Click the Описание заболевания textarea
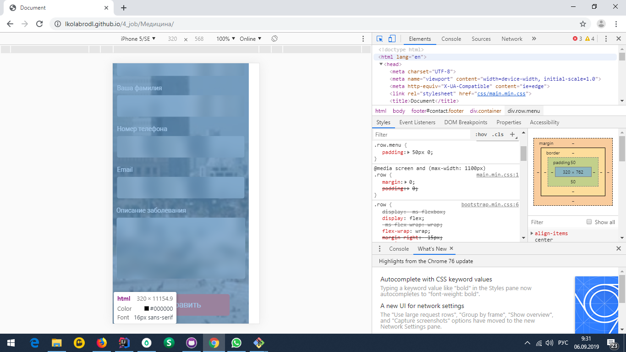Image resolution: width=626 pixels, height=352 pixels. point(181,248)
